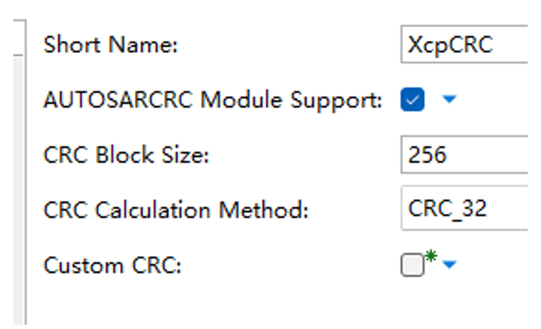The image size is (541, 329).
Task: Click the AUTOSARCRC Module Support label
Action: [x=213, y=100]
